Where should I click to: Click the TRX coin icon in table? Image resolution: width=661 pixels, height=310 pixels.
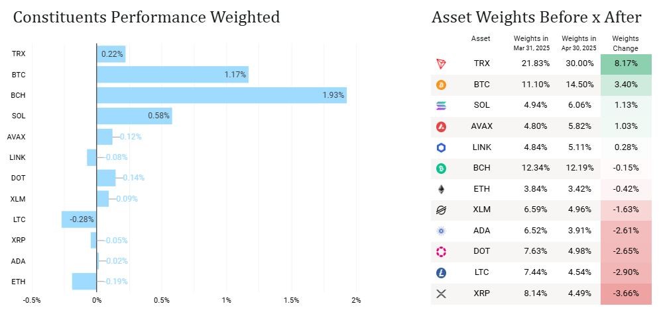(442, 64)
